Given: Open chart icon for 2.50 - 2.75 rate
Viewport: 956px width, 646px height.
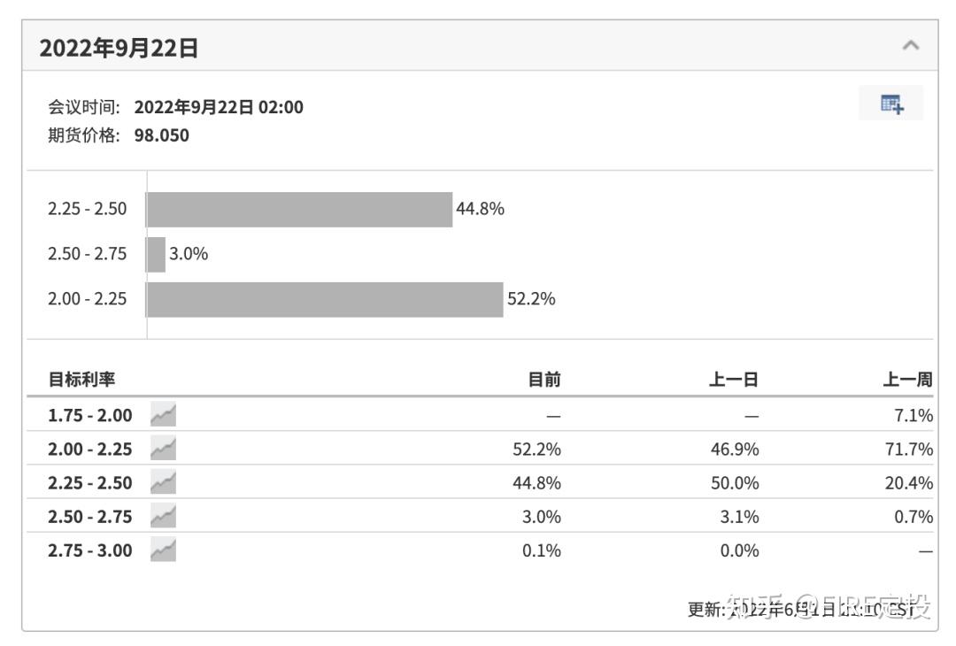Looking at the screenshot, I should pos(163,516).
